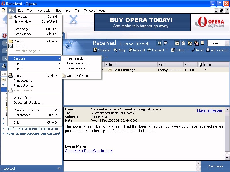Expand News at newsgroups.comcast.net node
Screen dimensions: 230x172
[3, 133]
